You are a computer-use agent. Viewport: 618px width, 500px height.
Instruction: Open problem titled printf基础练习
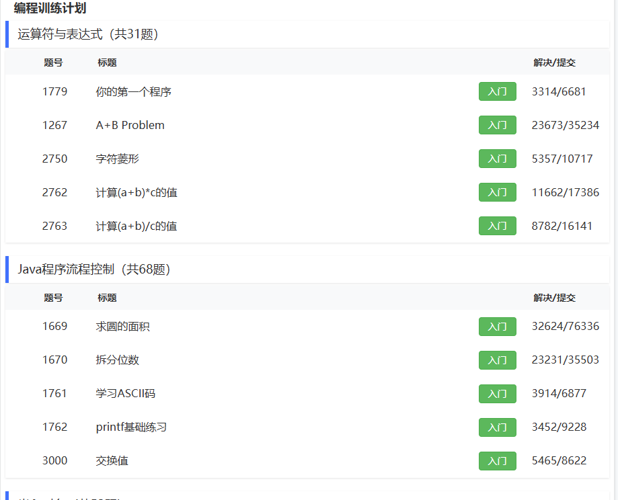tap(131, 427)
